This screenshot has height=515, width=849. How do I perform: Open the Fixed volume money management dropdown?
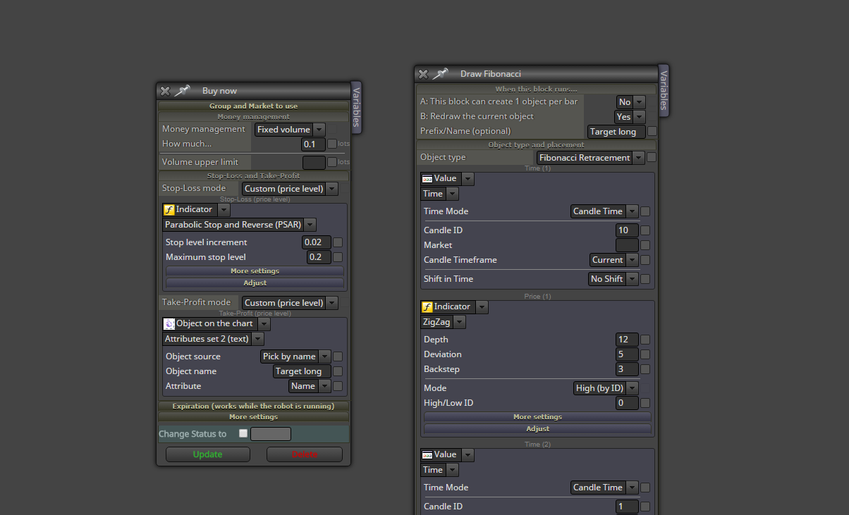tap(290, 130)
